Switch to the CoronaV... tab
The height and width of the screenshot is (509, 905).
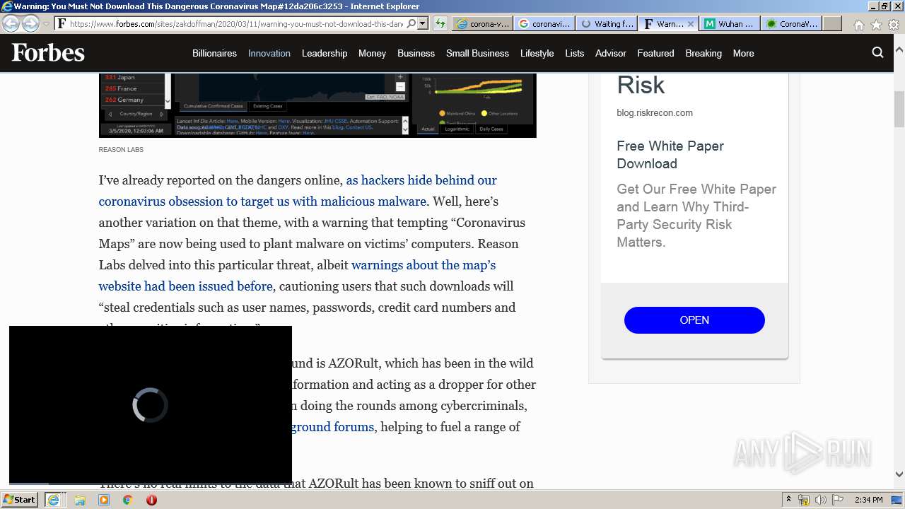(792, 23)
